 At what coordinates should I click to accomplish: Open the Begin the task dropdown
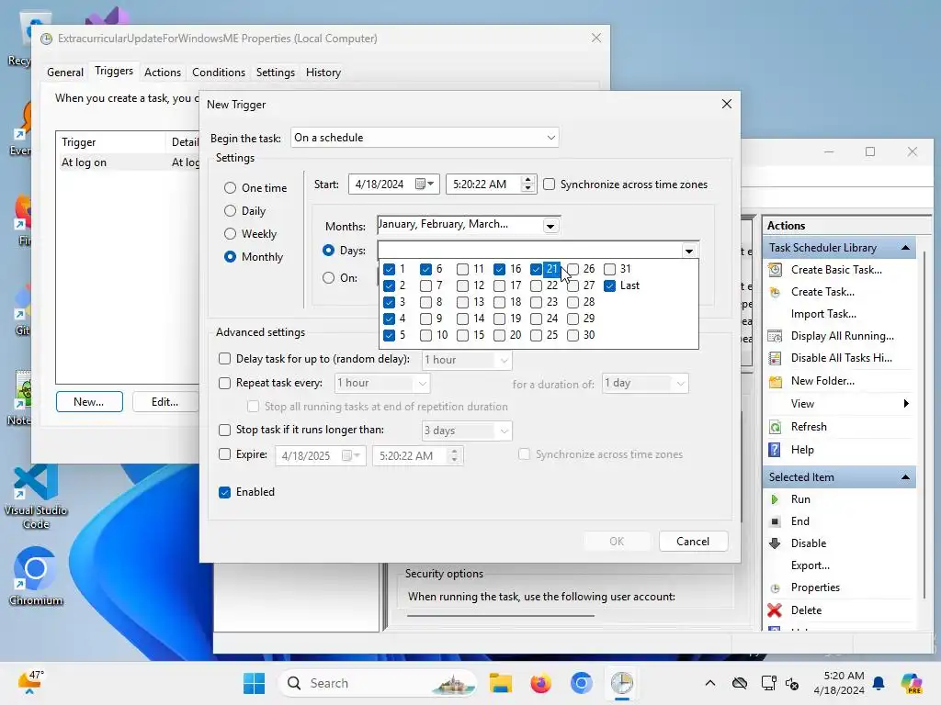coord(425,138)
